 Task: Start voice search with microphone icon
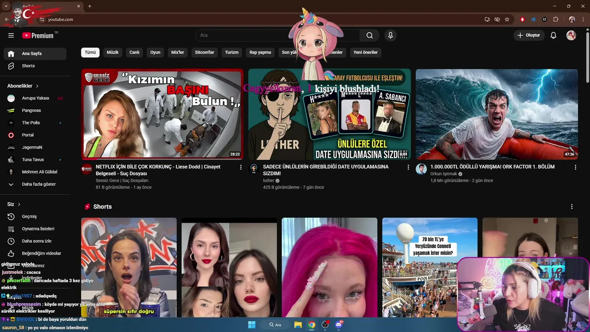point(390,36)
